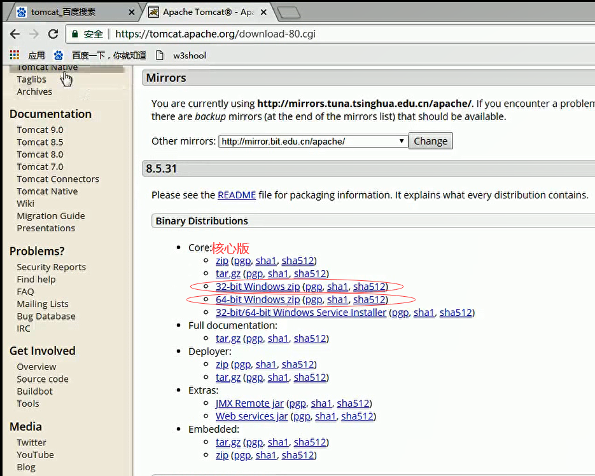
Task: Download the Embedded zip link
Action: coord(222,455)
